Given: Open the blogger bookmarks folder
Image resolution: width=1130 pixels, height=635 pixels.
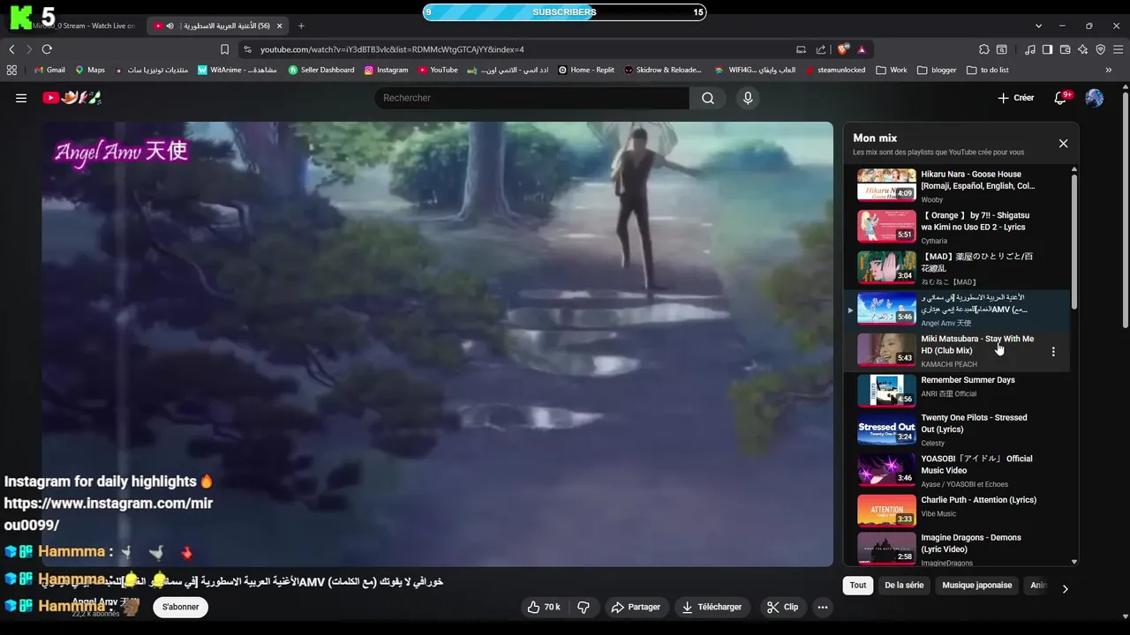Looking at the screenshot, I should (x=937, y=70).
